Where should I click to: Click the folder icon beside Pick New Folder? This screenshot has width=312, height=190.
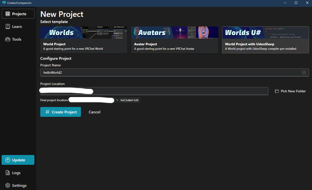277,91
